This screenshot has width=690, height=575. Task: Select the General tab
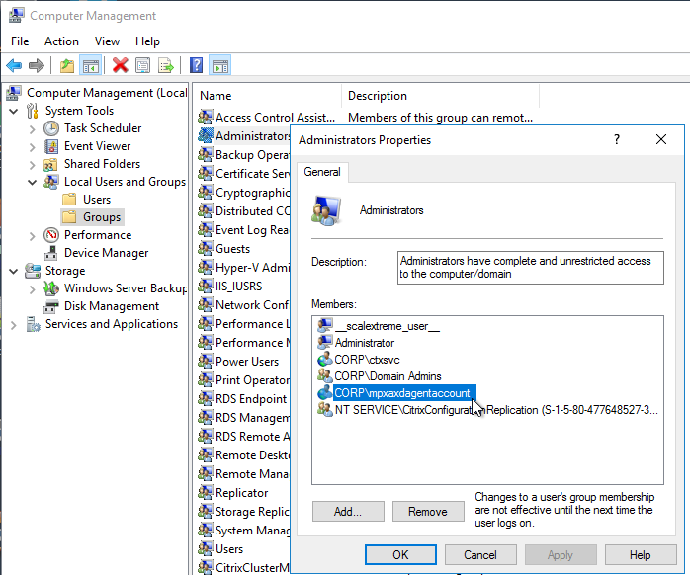[322, 172]
